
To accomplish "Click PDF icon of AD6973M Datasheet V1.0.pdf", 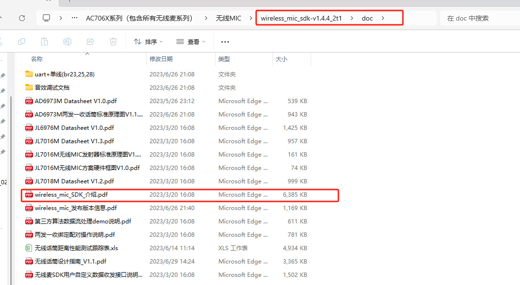I will pos(29,101).
